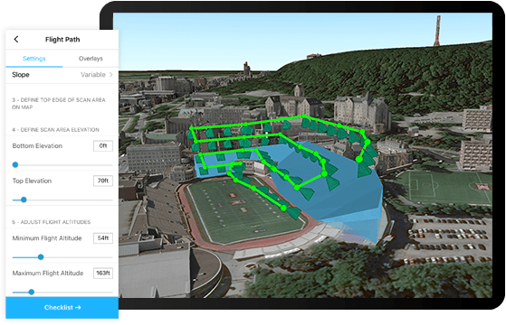Screen dimensions: 506x325
Task: Click the Bottom Elevation 0ft field
Action: tap(103, 145)
